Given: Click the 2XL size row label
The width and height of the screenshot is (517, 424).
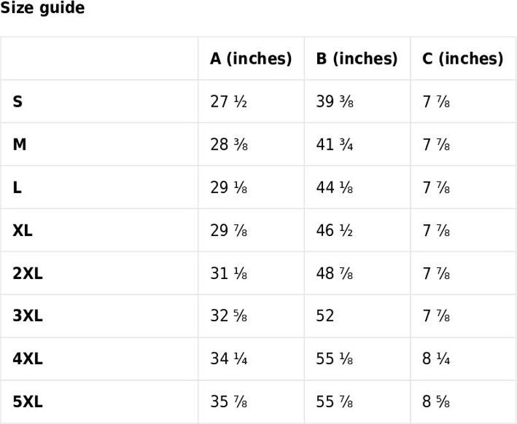Looking at the screenshot, I should [28, 274].
